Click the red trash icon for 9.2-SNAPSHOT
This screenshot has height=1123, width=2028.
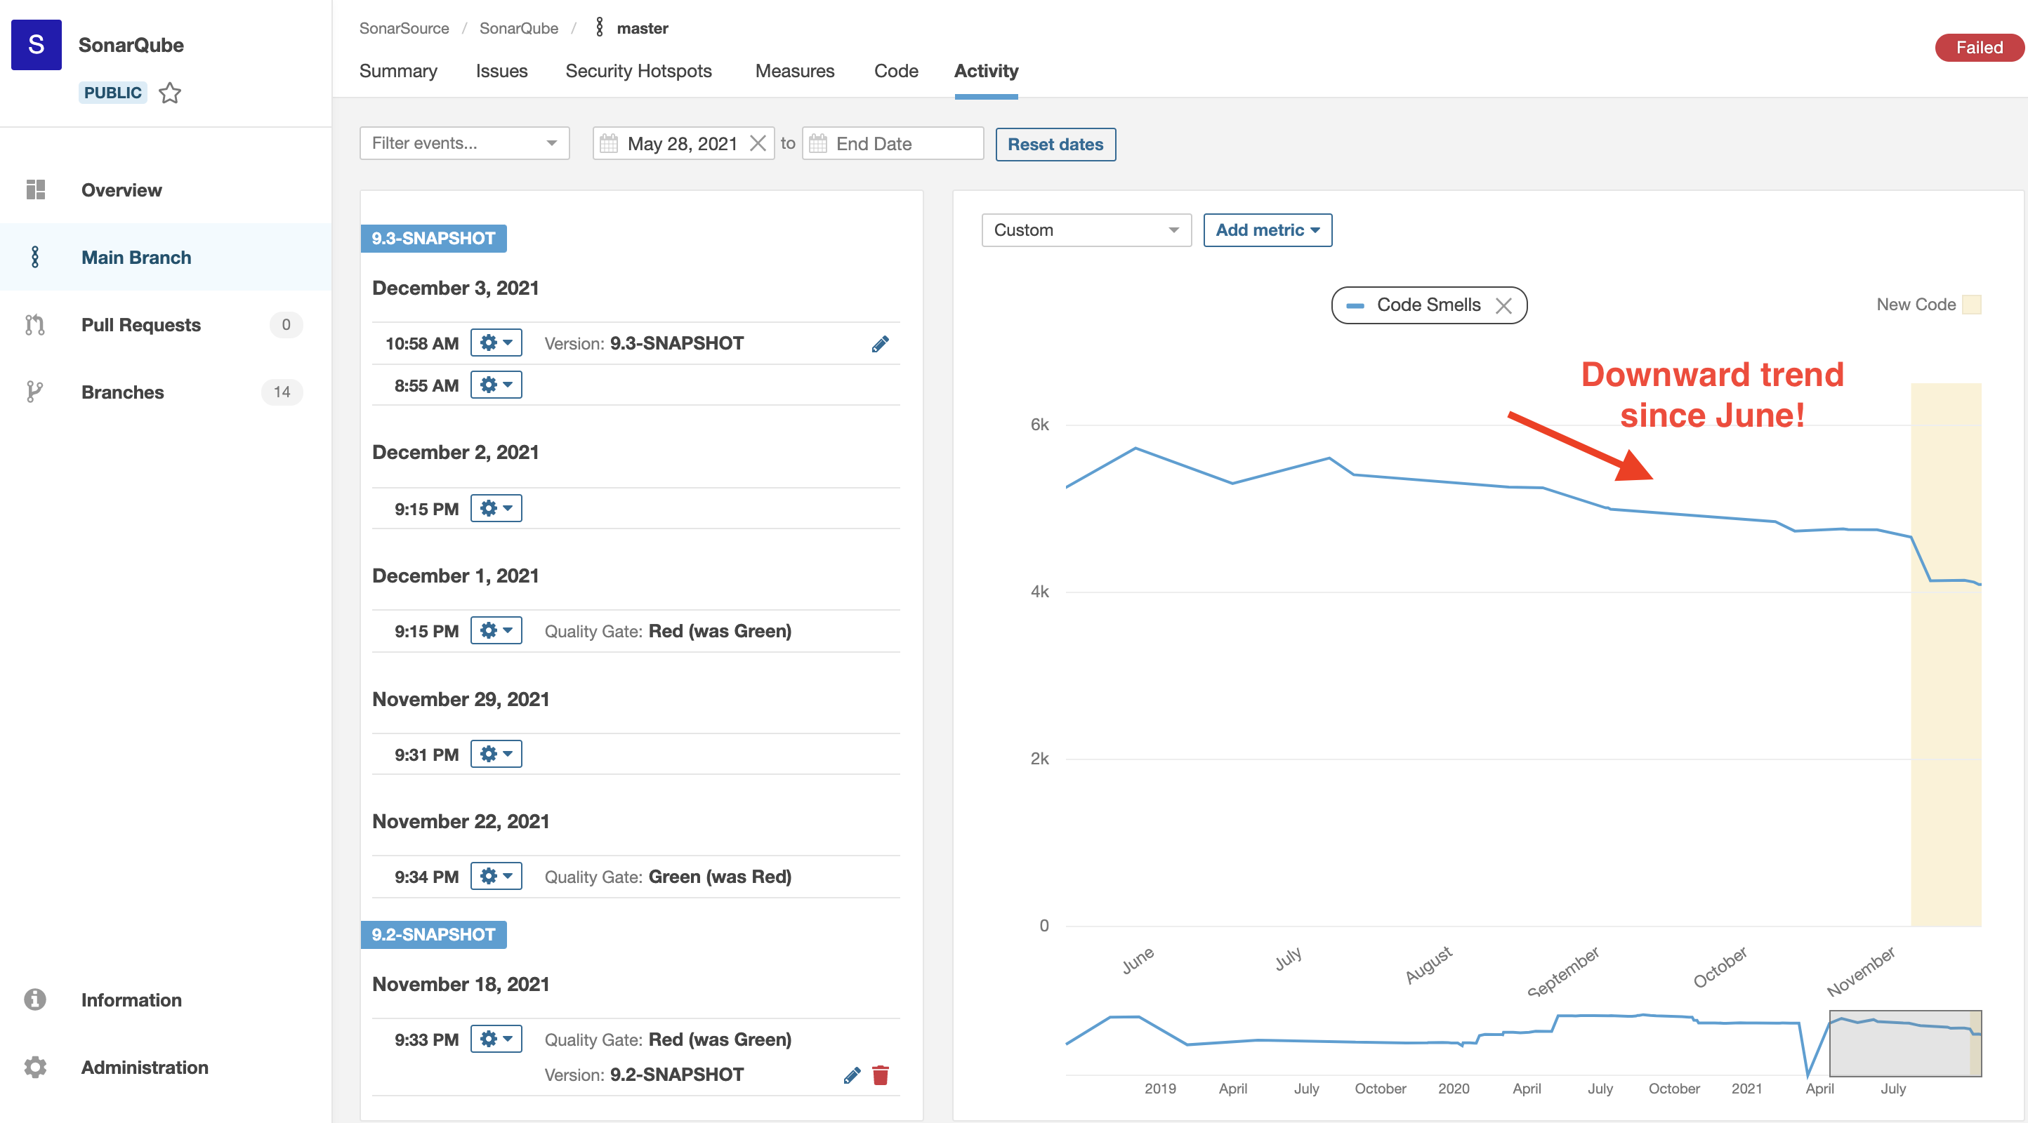pyautogui.click(x=880, y=1075)
